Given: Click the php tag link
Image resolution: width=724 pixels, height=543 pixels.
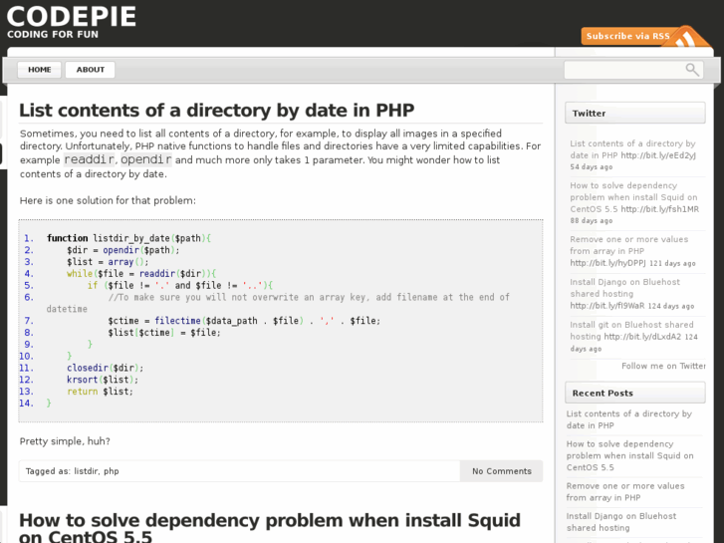Looking at the screenshot, I should pos(112,471).
